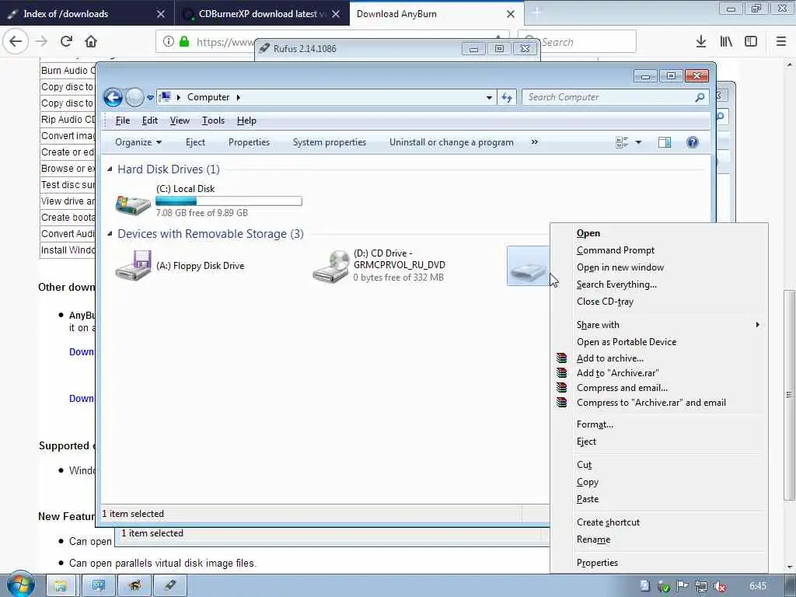Open the Firefox downloads arrow icon
This screenshot has height=597, width=796.
[701, 42]
